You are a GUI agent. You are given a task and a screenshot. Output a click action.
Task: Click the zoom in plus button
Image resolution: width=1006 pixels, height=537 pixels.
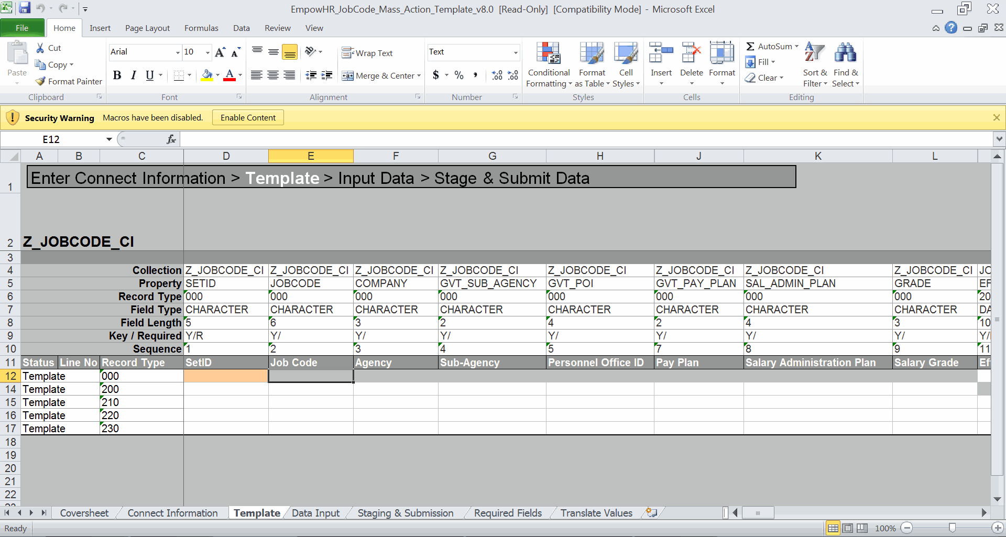click(998, 528)
